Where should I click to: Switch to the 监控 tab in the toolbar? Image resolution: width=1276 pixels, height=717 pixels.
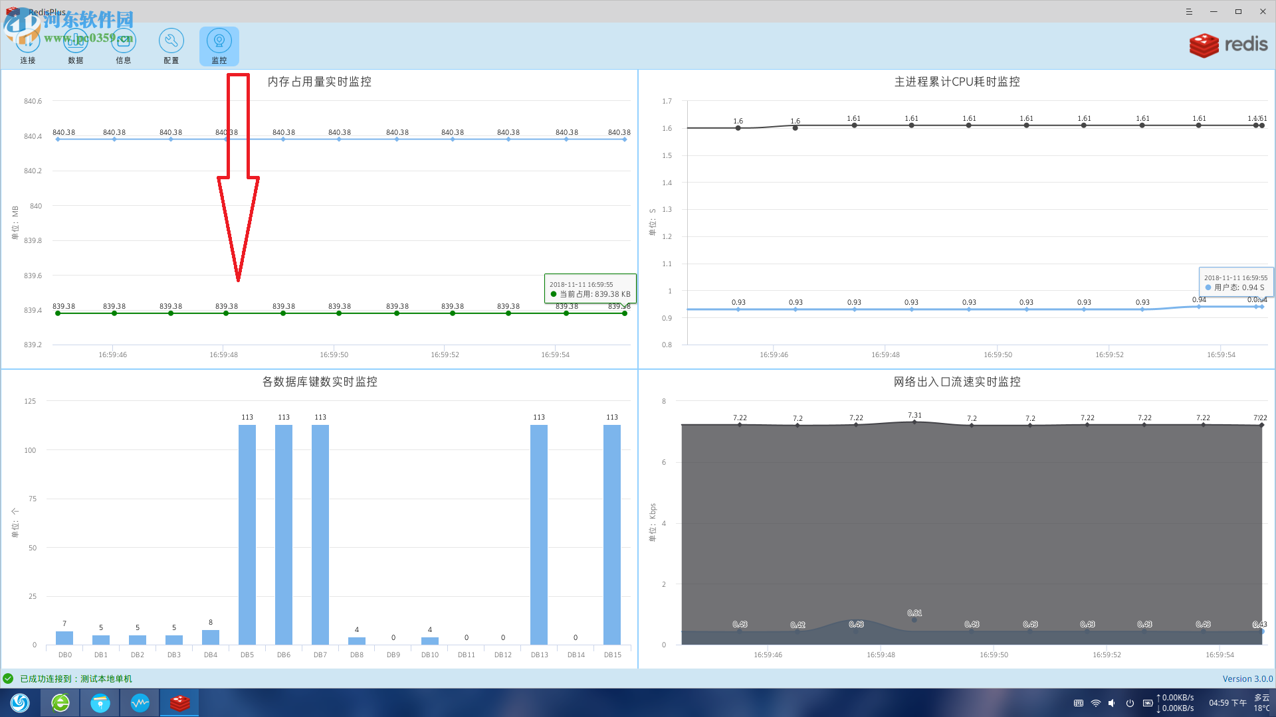click(219, 46)
